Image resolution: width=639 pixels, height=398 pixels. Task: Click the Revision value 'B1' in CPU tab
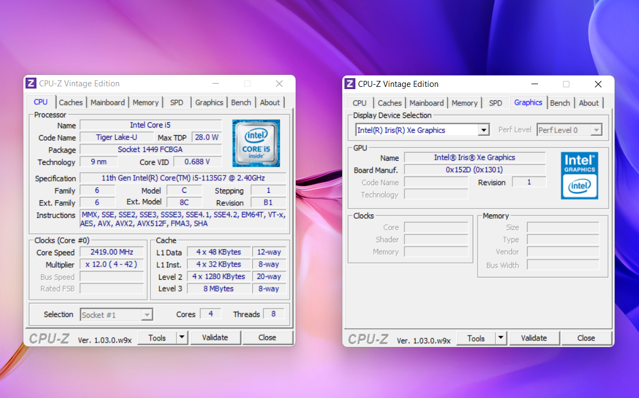tap(268, 203)
